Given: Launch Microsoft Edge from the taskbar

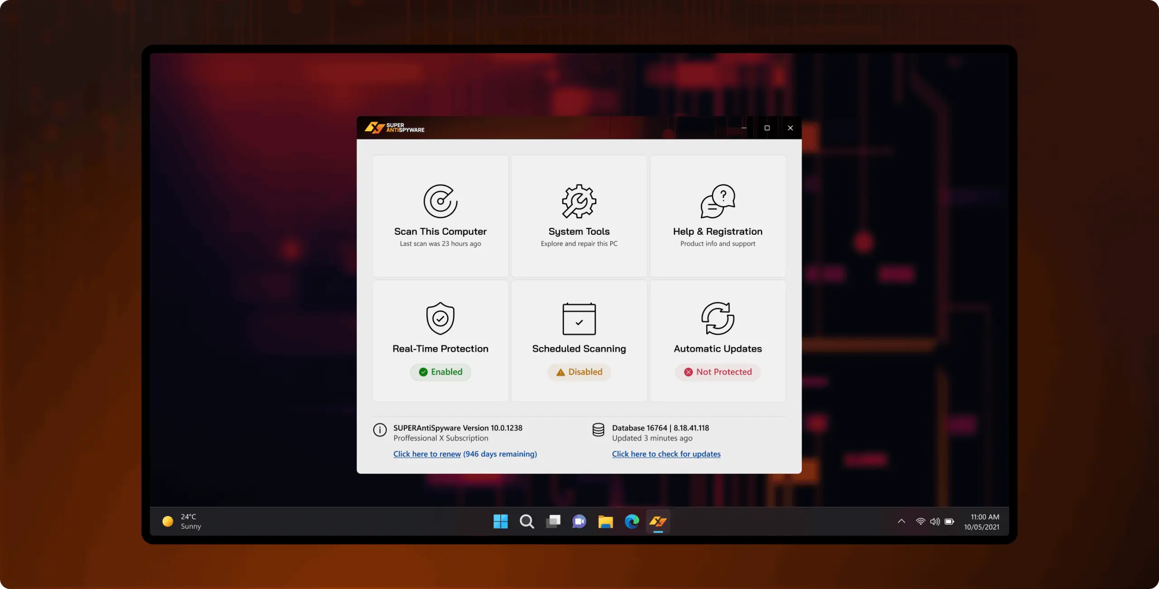Looking at the screenshot, I should pos(632,522).
